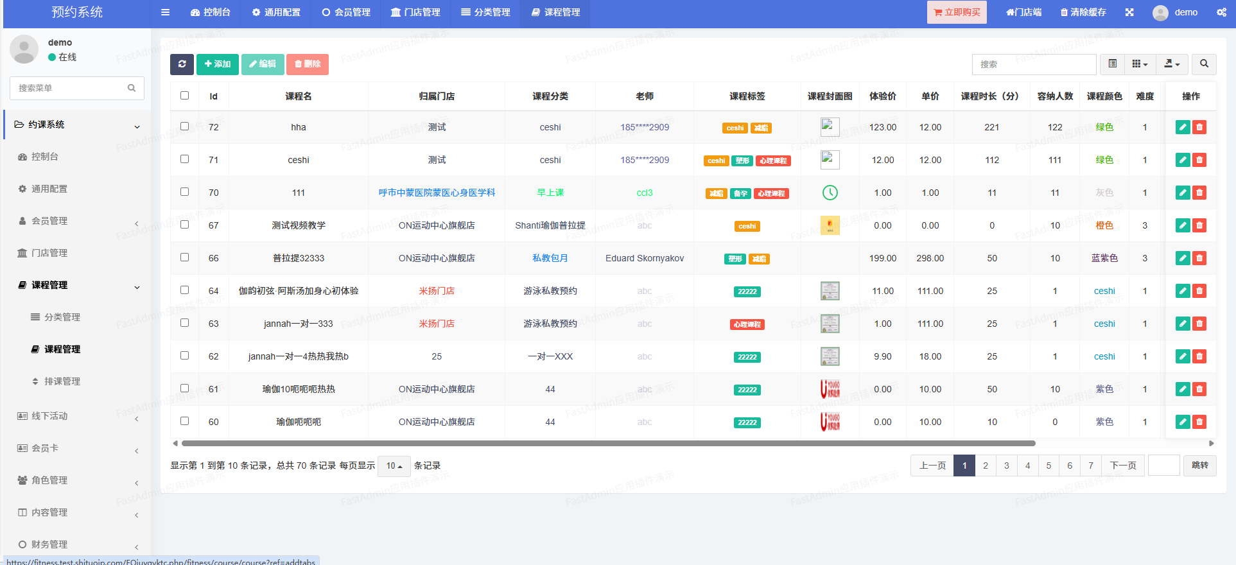Open the settings gears icon at top right
Viewport: 1236px width, 565px height.
1221,12
